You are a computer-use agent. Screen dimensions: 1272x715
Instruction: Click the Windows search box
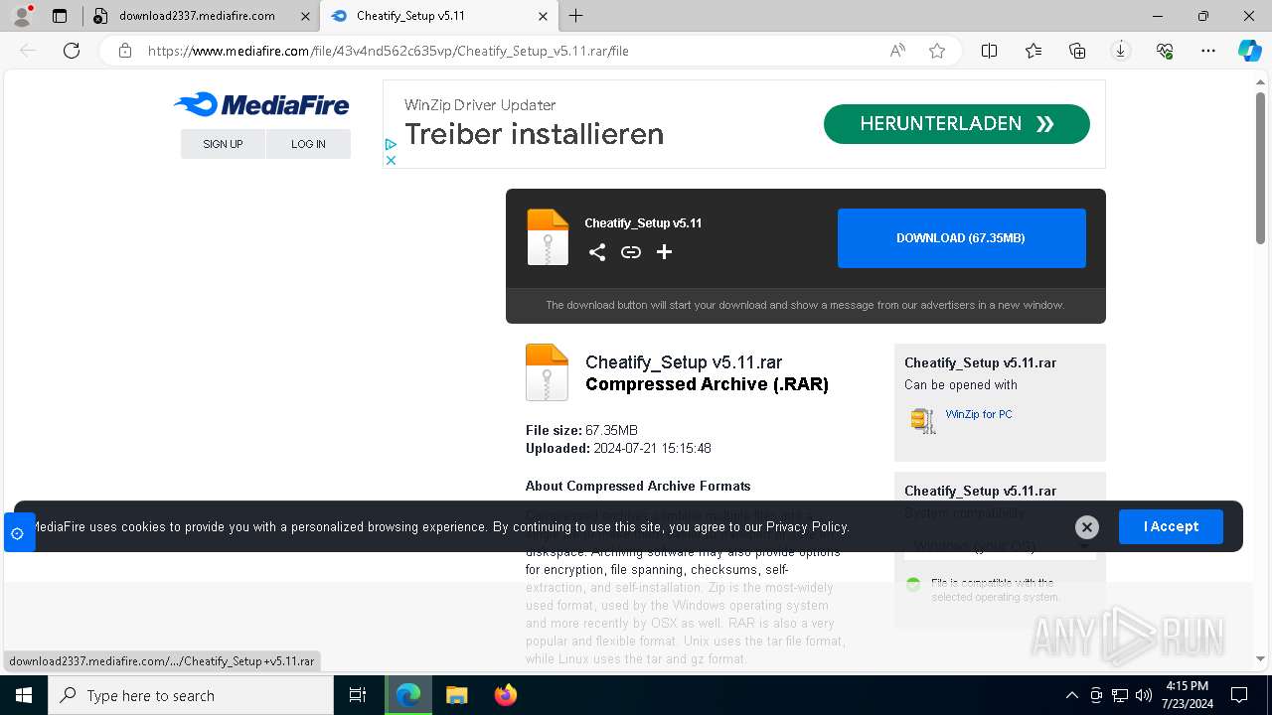[191, 695]
